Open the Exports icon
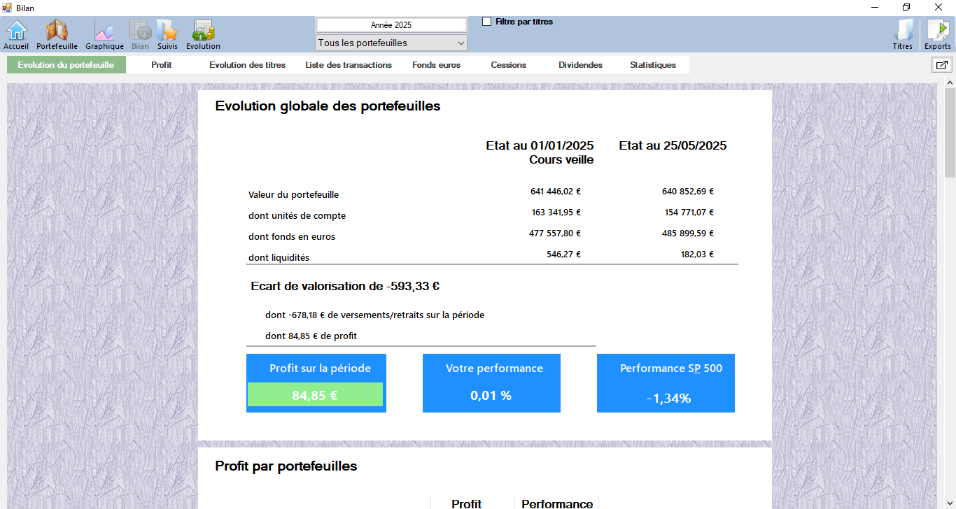This screenshot has height=509, width=956. 937,34
